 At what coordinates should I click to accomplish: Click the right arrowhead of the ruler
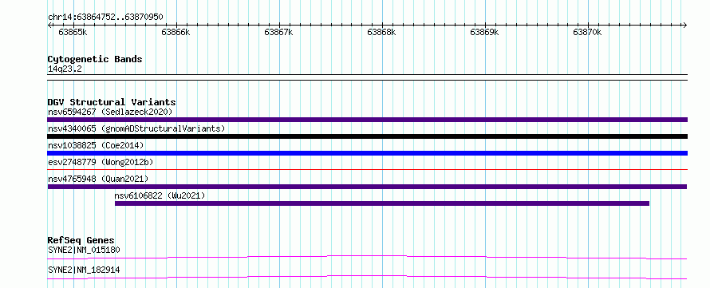click(x=685, y=25)
